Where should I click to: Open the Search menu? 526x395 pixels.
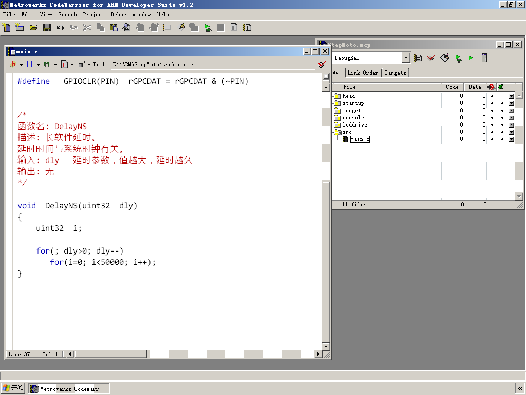[x=67, y=14]
